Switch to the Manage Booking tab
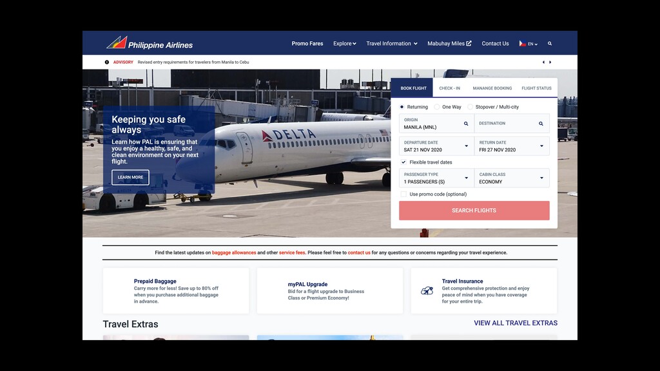Image resolution: width=660 pixels, height=371 pixels. 492,88
